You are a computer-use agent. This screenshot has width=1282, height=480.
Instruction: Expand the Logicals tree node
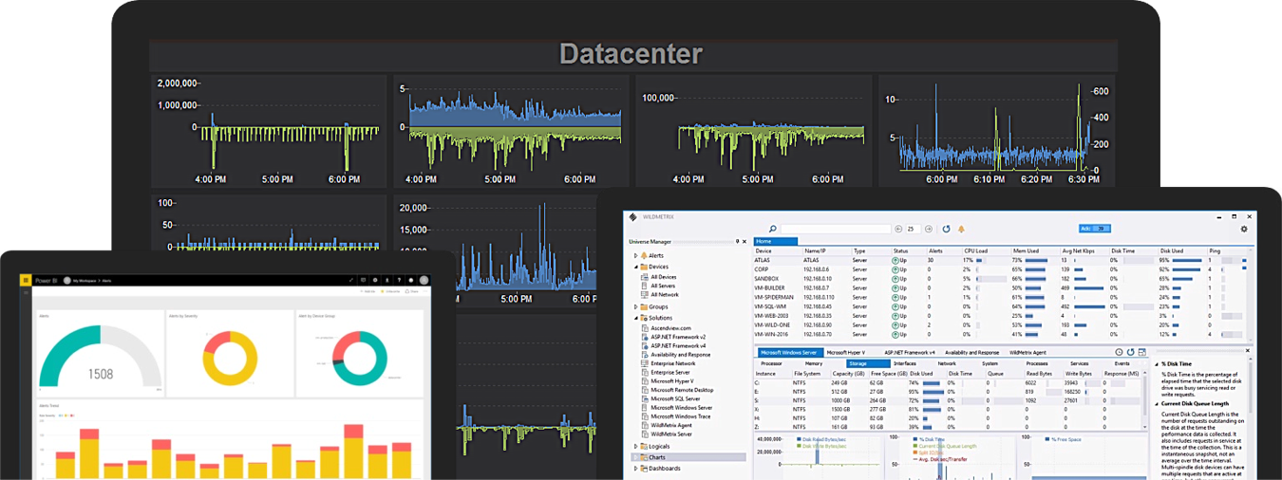point(635,446)
